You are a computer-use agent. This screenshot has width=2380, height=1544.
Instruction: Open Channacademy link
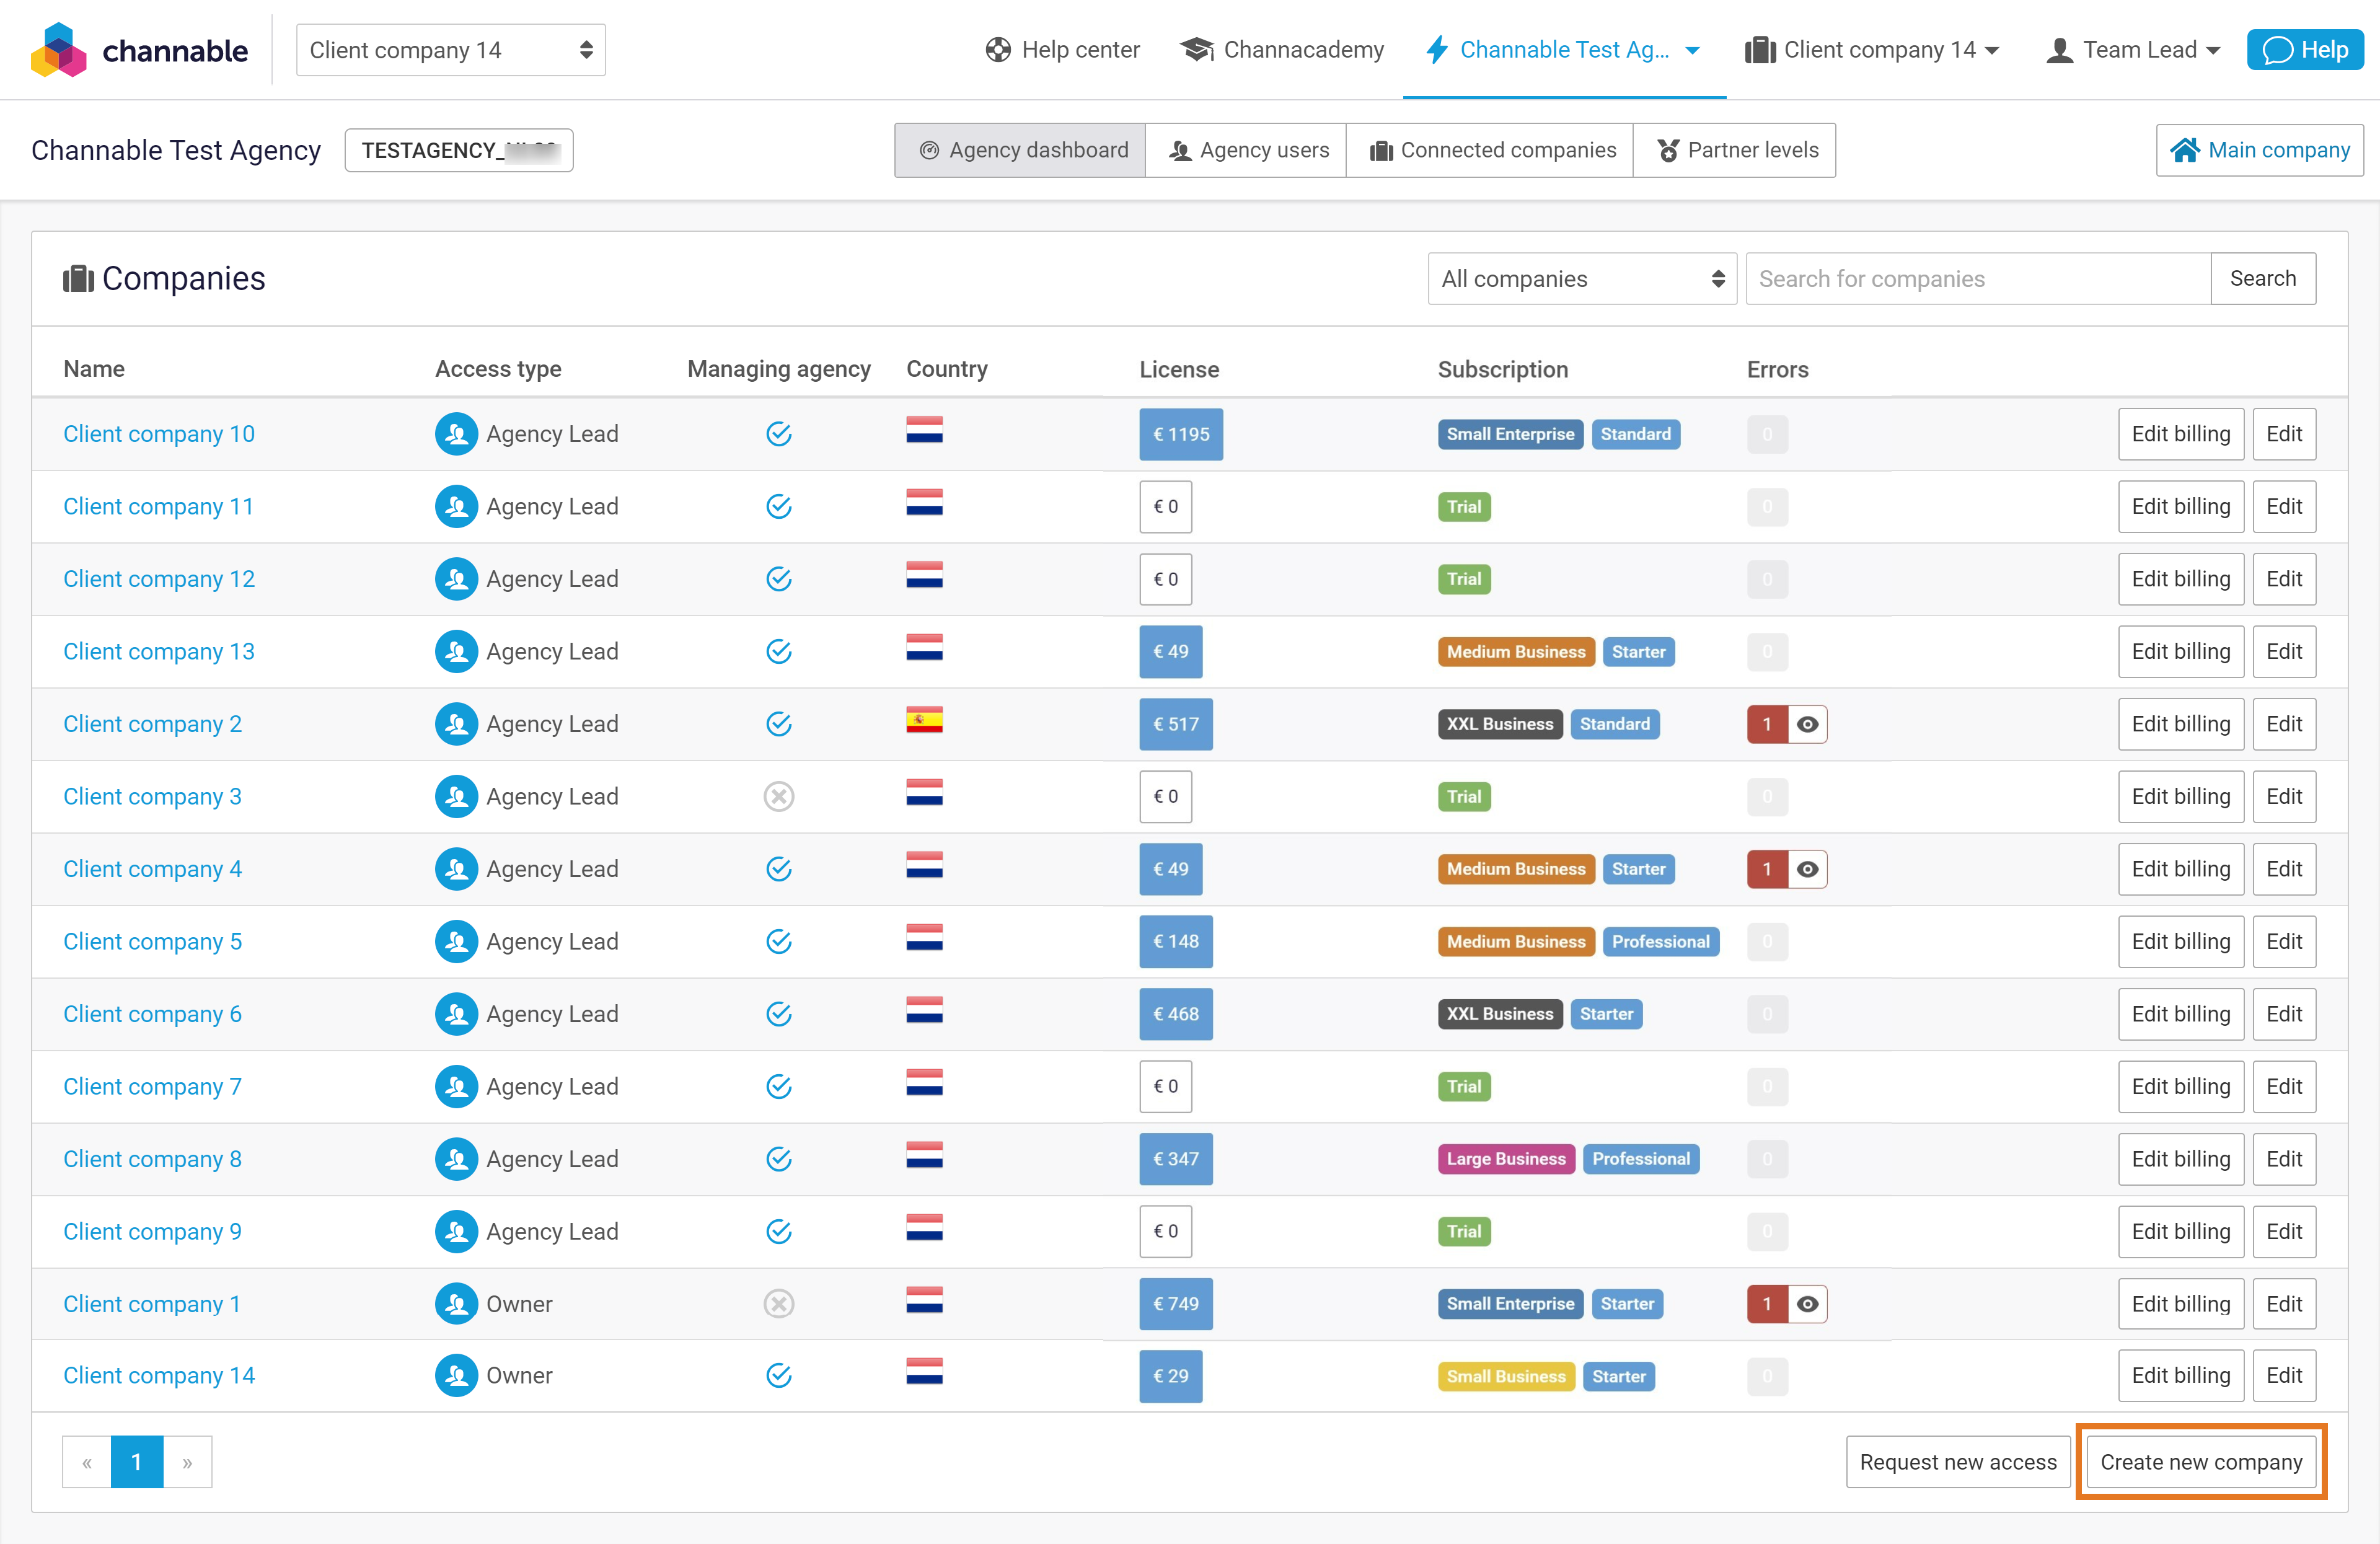[1283, 50]
